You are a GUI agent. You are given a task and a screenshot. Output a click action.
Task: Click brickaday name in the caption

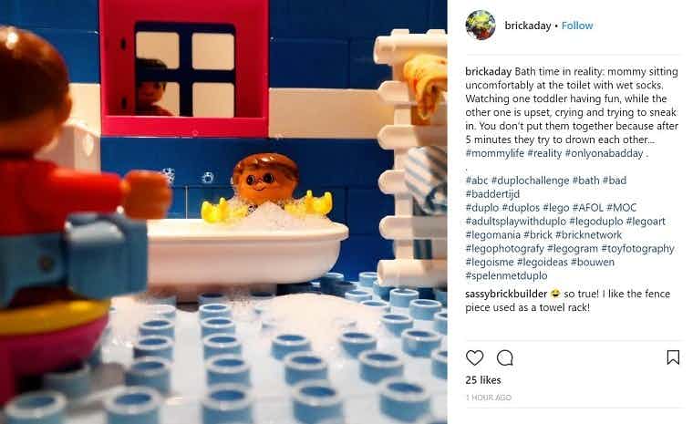coord(489,72)
